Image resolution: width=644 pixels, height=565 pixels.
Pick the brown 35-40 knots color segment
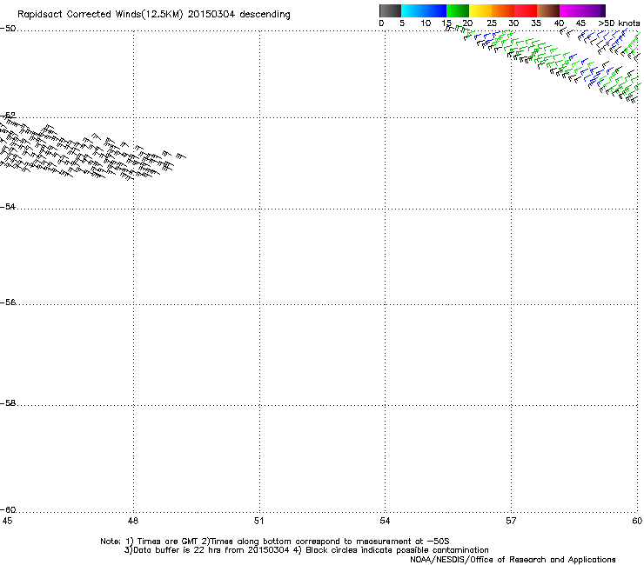pos(548,10)
